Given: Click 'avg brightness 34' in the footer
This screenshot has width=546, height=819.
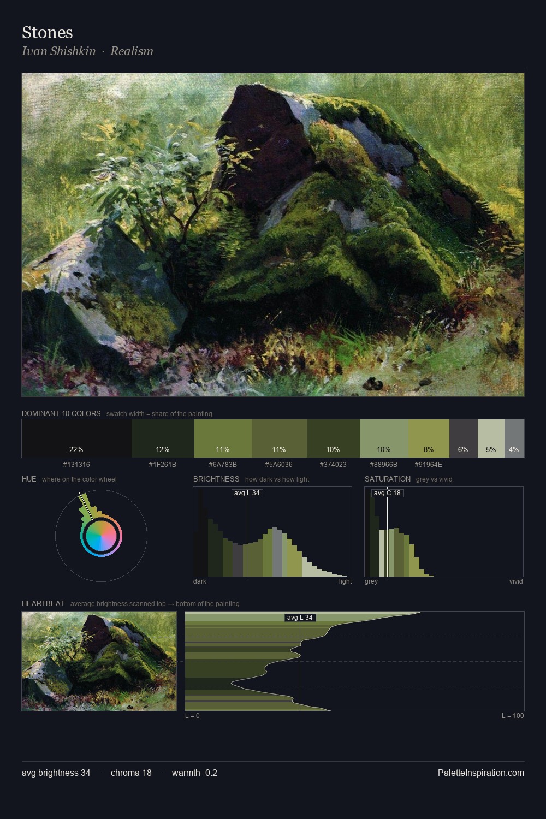Looking at the screenshot, I should point(56,773).
